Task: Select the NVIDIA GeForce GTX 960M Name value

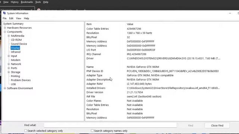Action: (x=143, y=67)
